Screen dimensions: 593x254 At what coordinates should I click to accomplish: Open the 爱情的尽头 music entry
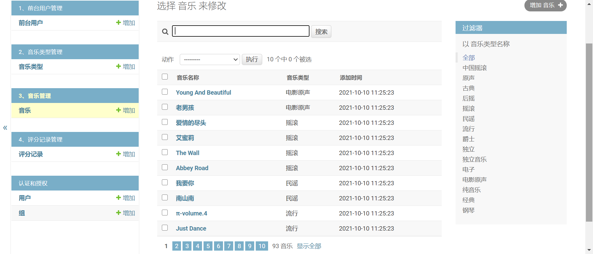191,123
